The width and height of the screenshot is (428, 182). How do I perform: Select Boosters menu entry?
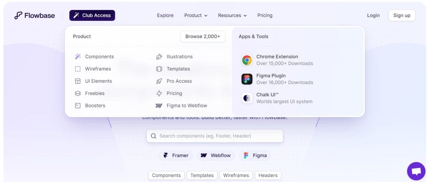click(x=95, y=105)
